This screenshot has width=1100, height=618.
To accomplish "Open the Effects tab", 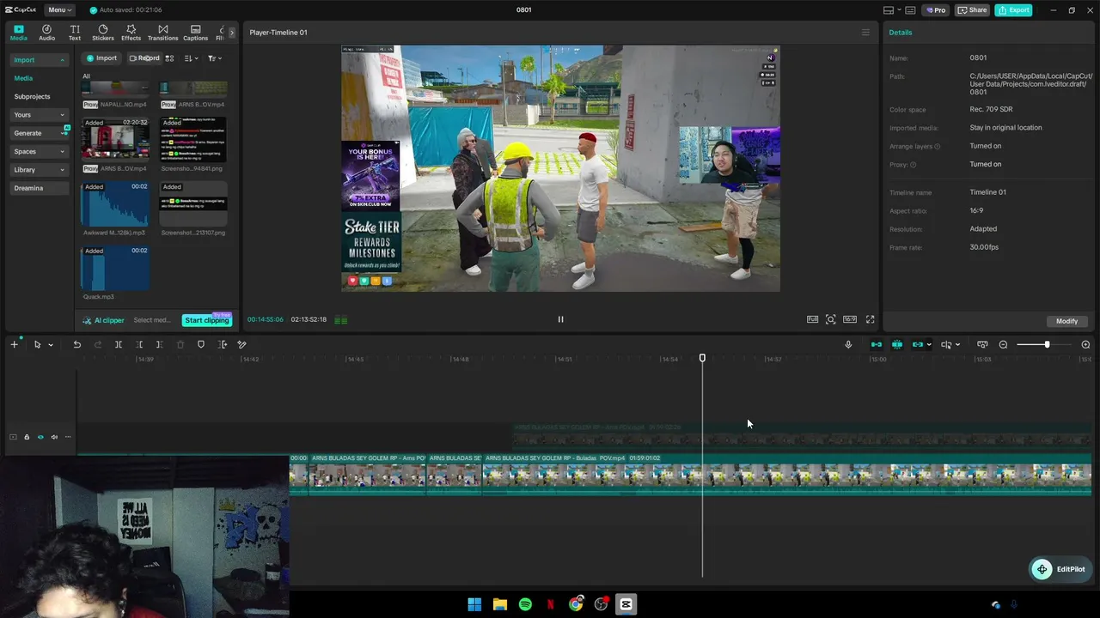I will pyautogui.click(x=131, y=33).
